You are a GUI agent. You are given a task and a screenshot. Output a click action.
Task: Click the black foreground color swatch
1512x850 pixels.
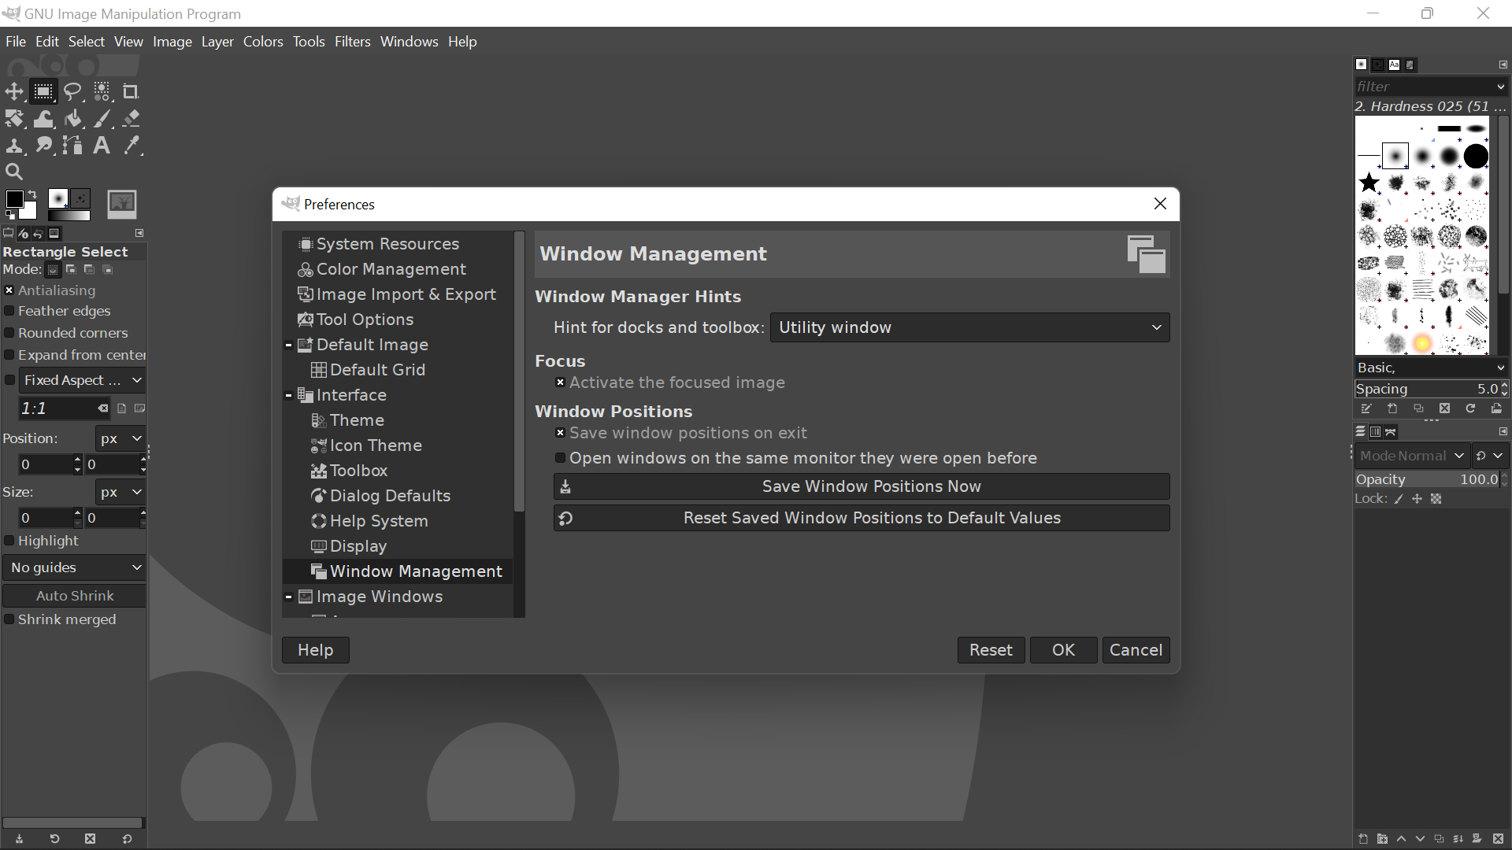pyautogui.click(x=14, y=199)
